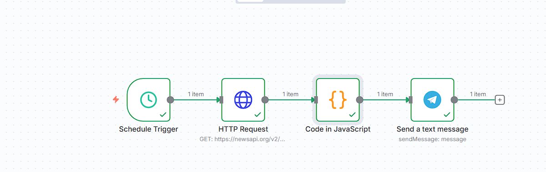The width and height of the screenshot is (546, 172).
Task: Click the Send a text message checkmark
Action: (x=447, y=115)
